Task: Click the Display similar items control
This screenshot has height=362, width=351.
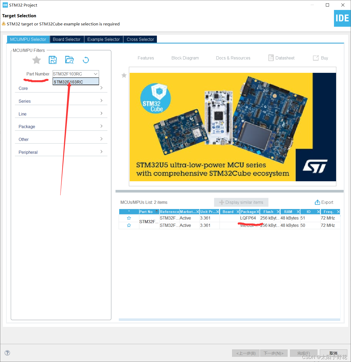Action: [x=241, y=202]
